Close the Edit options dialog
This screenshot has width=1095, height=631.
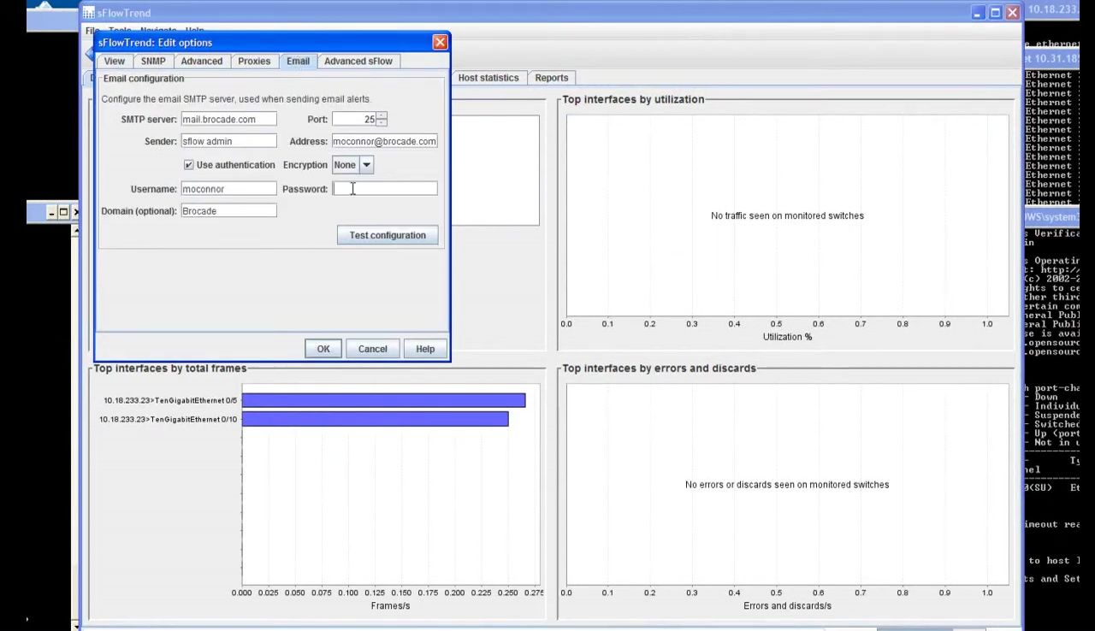[440, 42]
